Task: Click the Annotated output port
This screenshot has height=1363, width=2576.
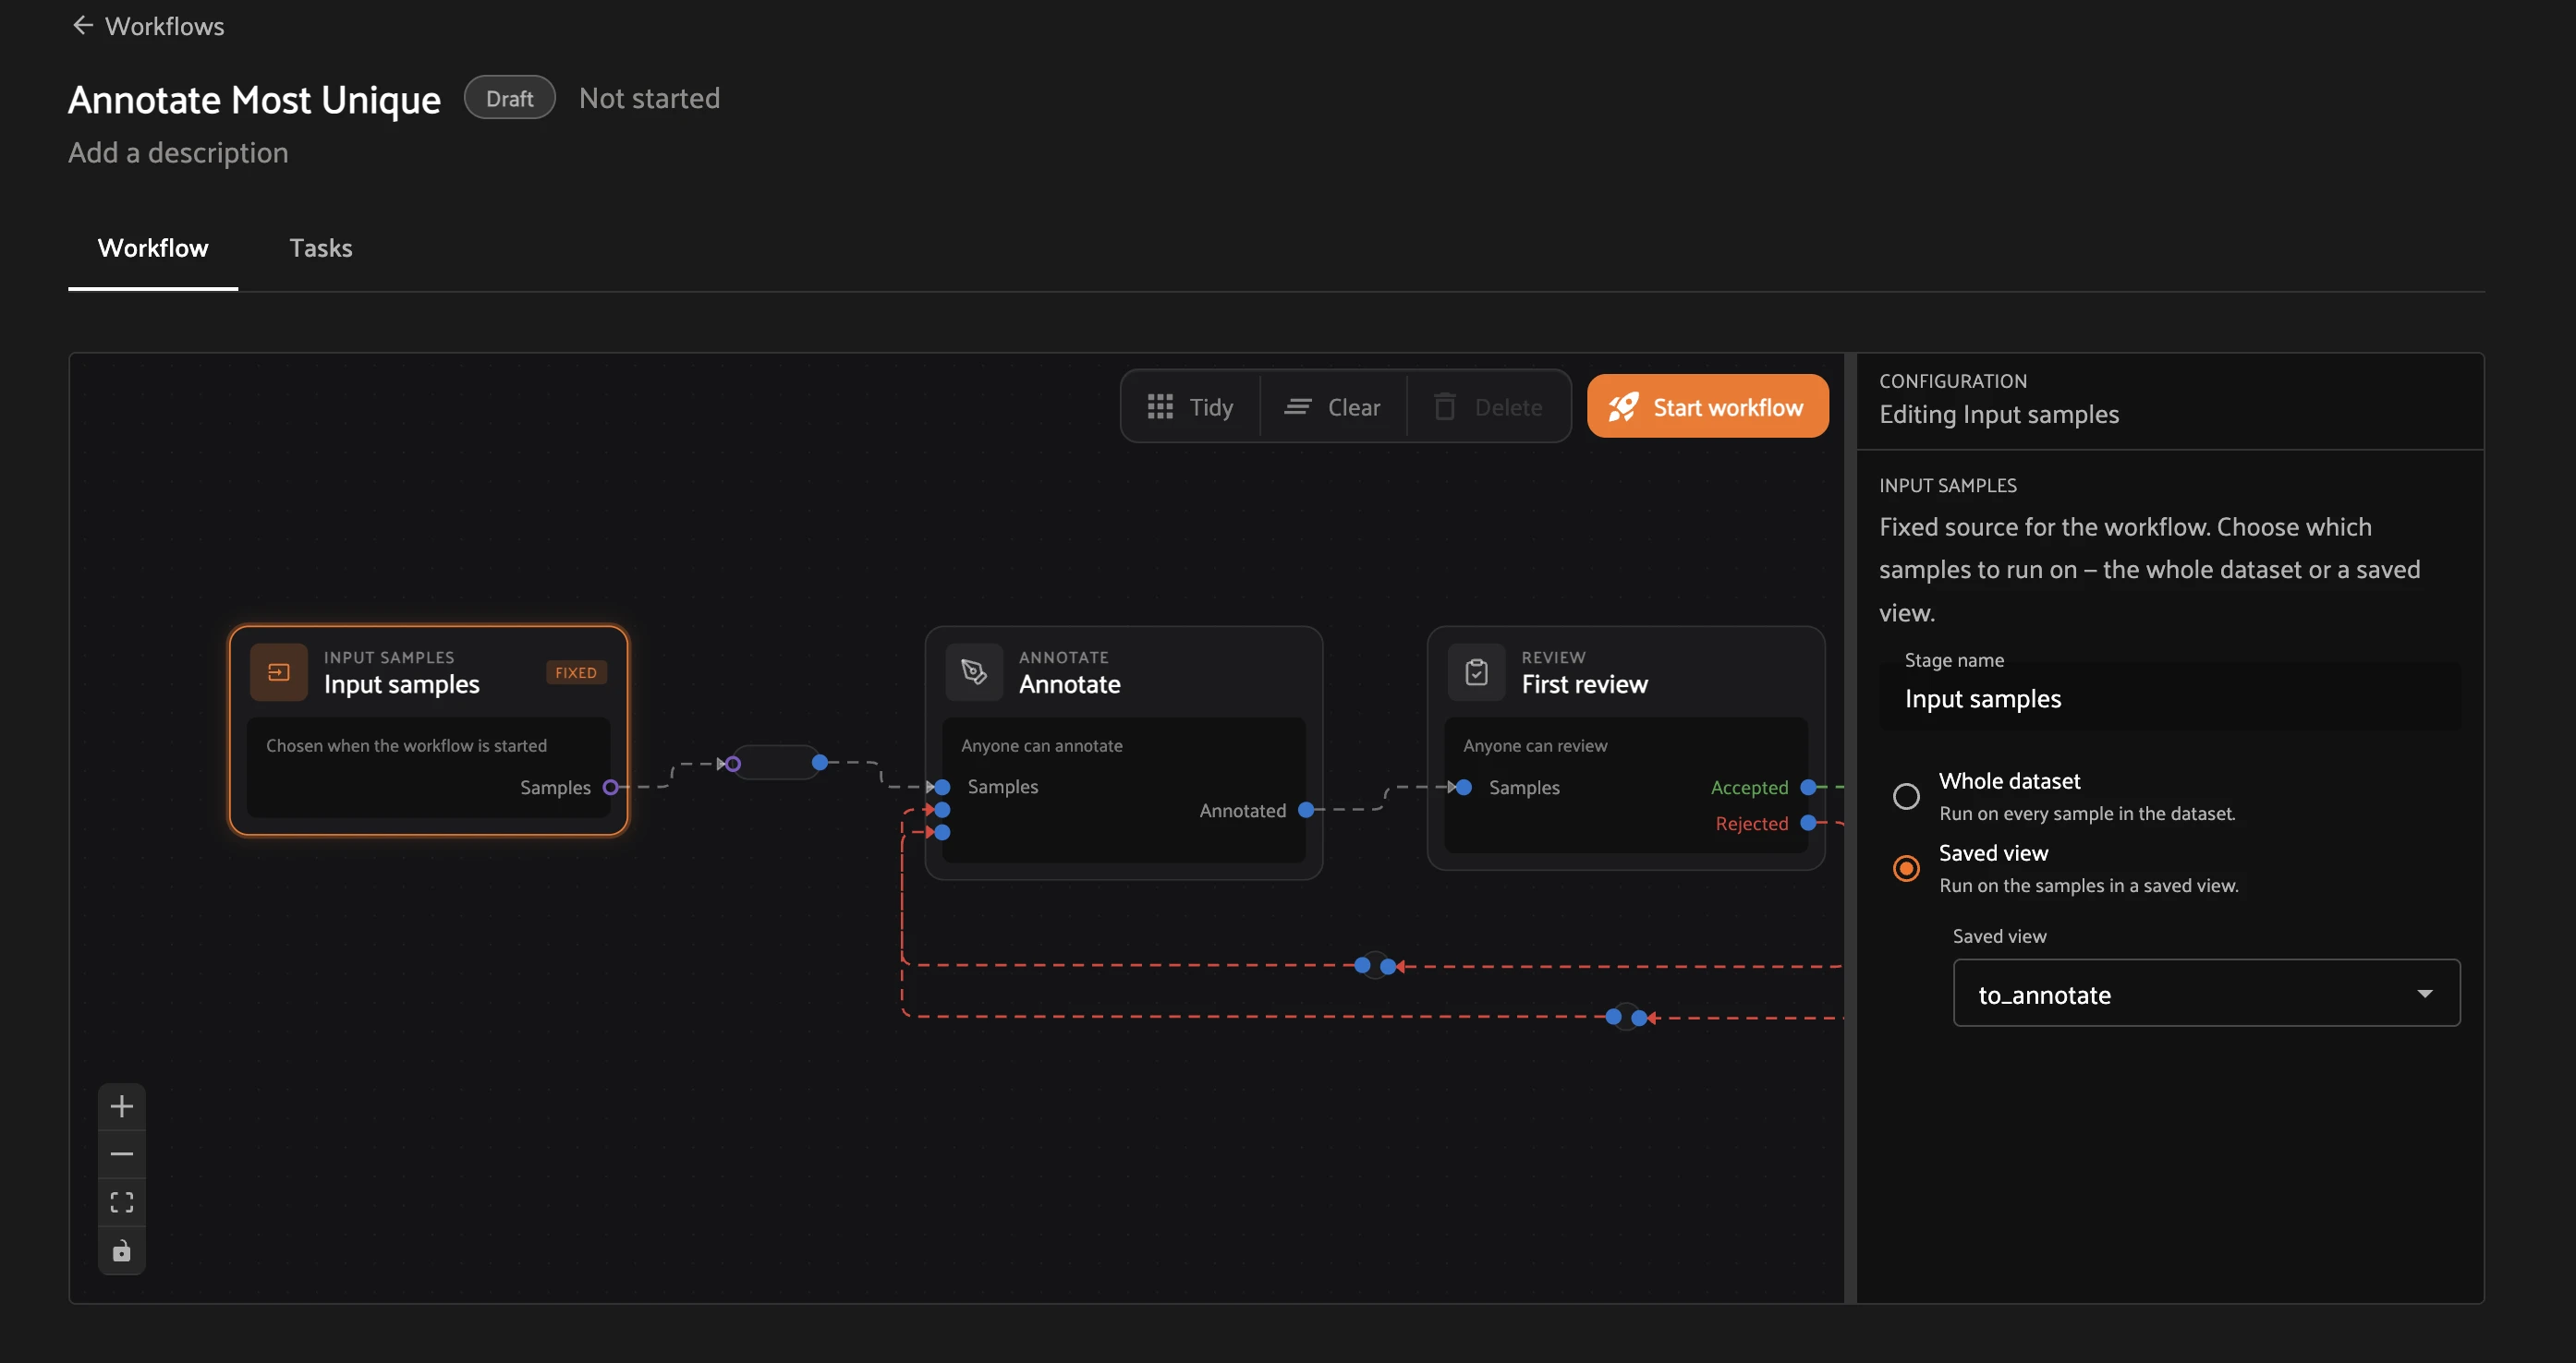Action: click(1306, 811)
